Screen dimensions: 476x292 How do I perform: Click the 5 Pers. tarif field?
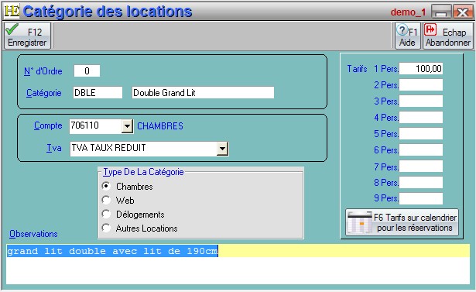[421, 134]
